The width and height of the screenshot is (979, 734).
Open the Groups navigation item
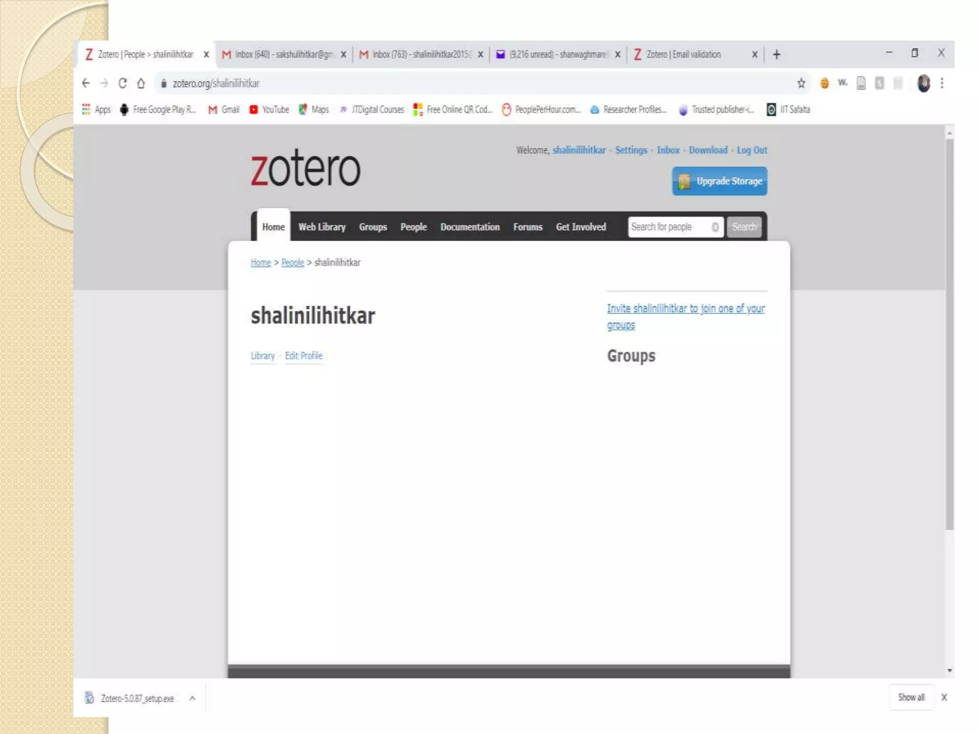click(373, 227)
